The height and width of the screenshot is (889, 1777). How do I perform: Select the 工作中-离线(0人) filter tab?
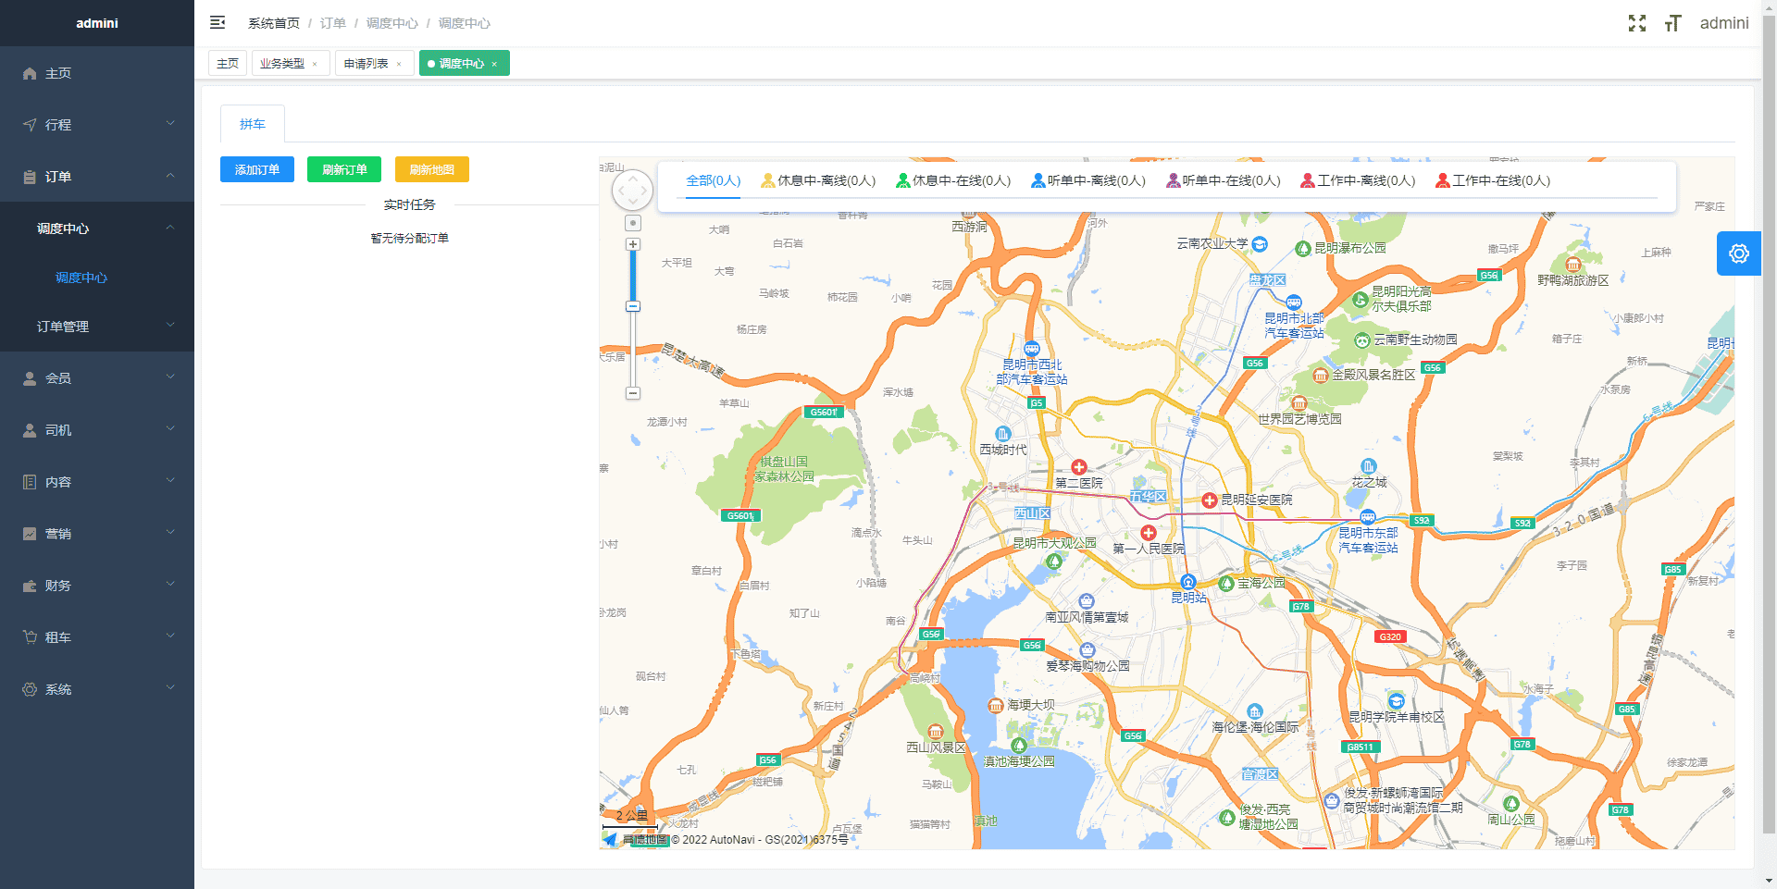click(x=1359, y=180)
